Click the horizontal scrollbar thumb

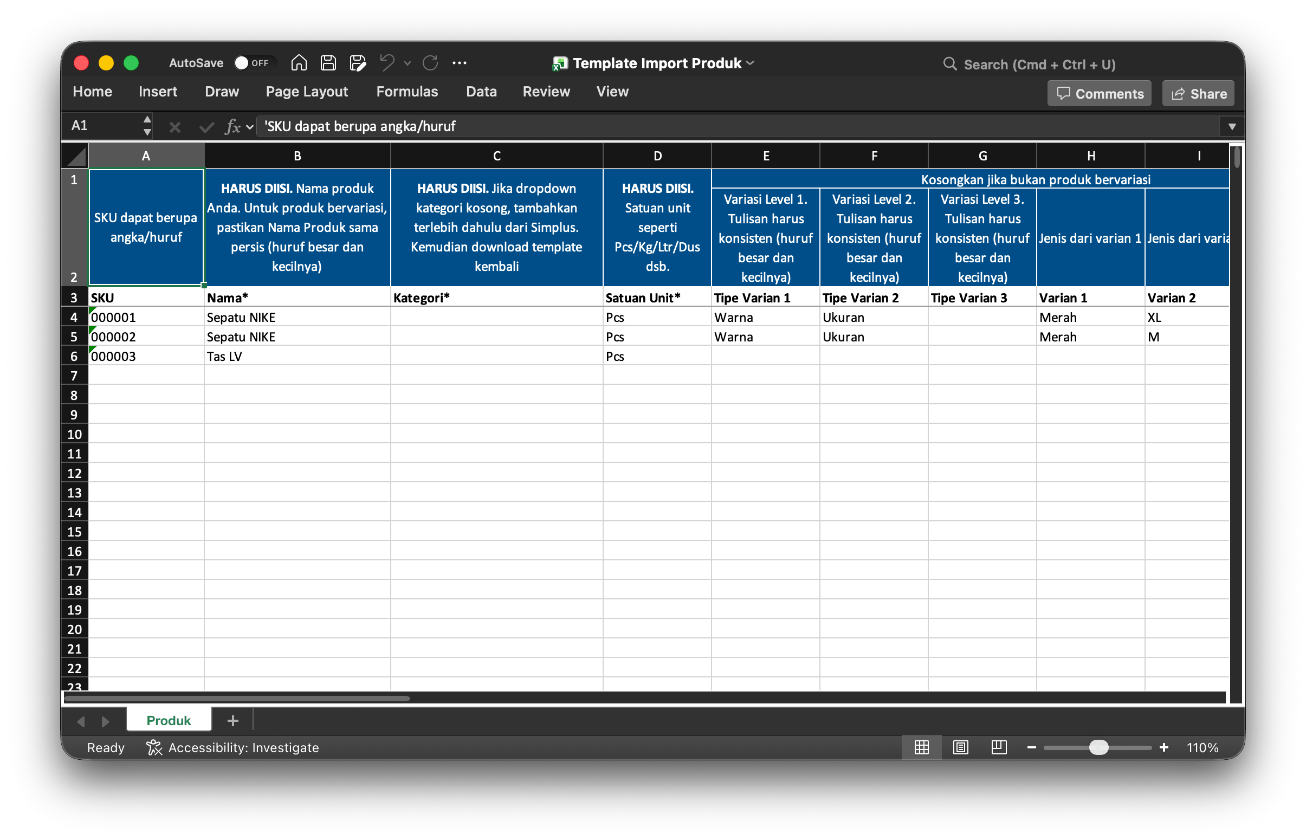tap(237, 697)
